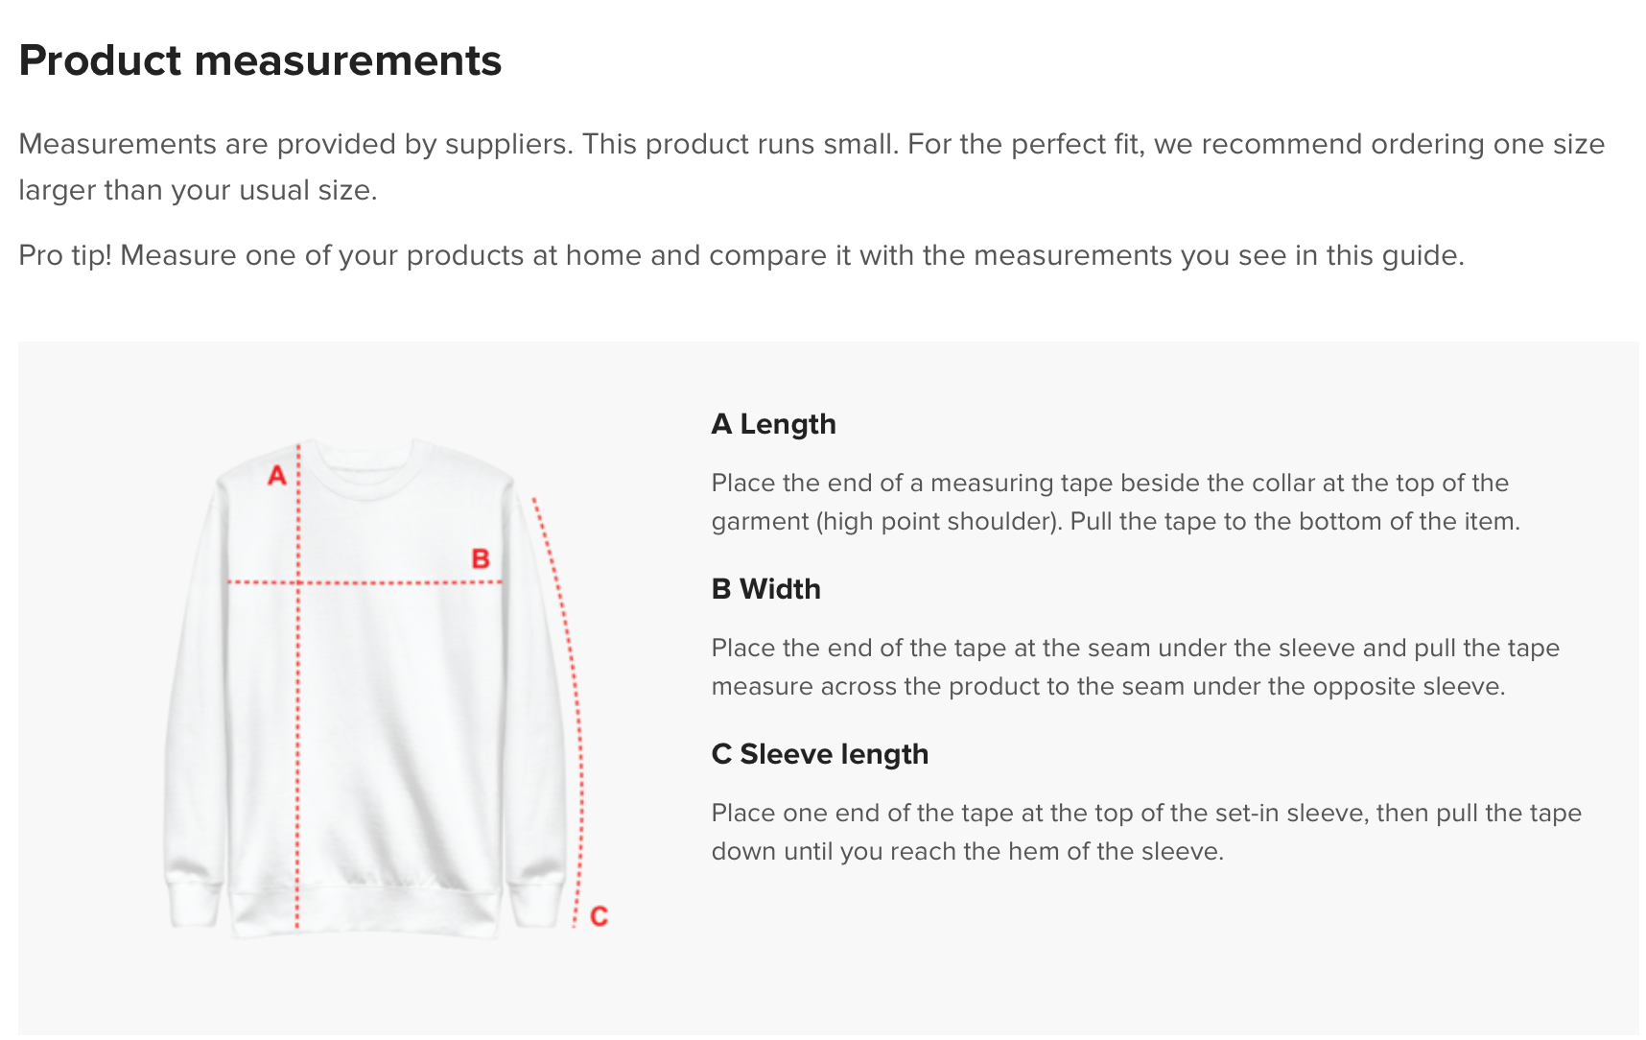This screenshot has height=1040, width=1646.
Task: Click the vertical dotted length line
Action: pyautogui.click(x=298, y=685)
